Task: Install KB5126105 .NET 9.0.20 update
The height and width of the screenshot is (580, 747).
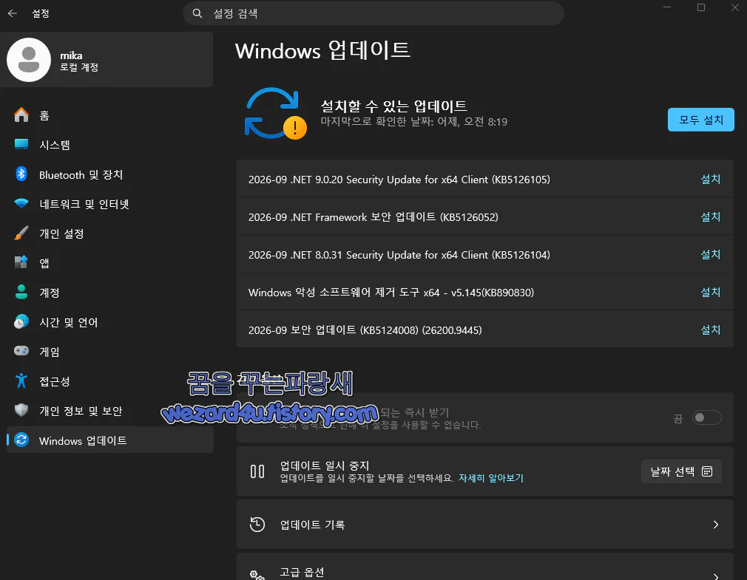Action: point(710,179)
